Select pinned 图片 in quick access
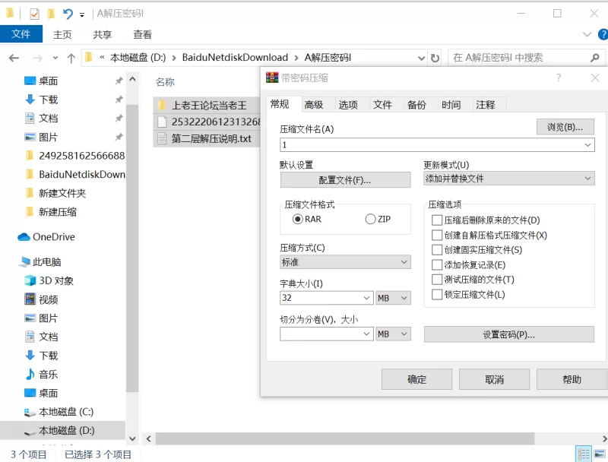Screen dimensions: 608x462 click(x=48, y=138)
